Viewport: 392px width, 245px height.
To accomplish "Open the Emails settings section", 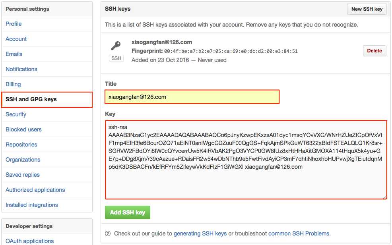I will [x=14, y=54].
